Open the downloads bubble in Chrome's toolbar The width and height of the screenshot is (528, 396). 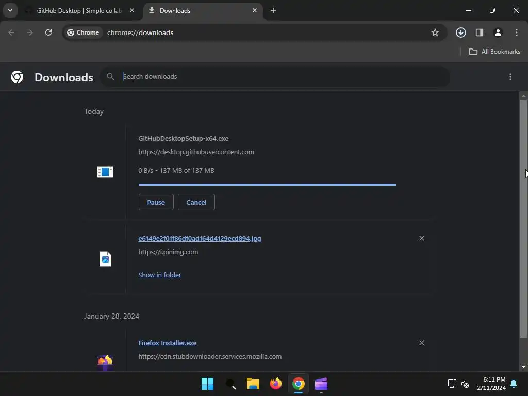coord(461,32)
